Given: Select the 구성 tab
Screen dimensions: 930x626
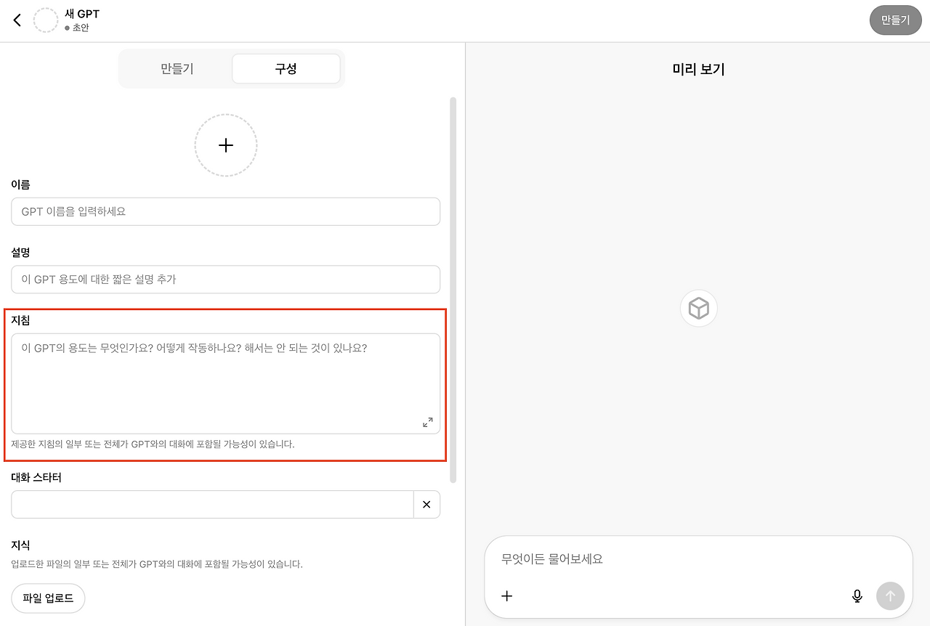Looking at the screenshot, I should coord(286,68).
